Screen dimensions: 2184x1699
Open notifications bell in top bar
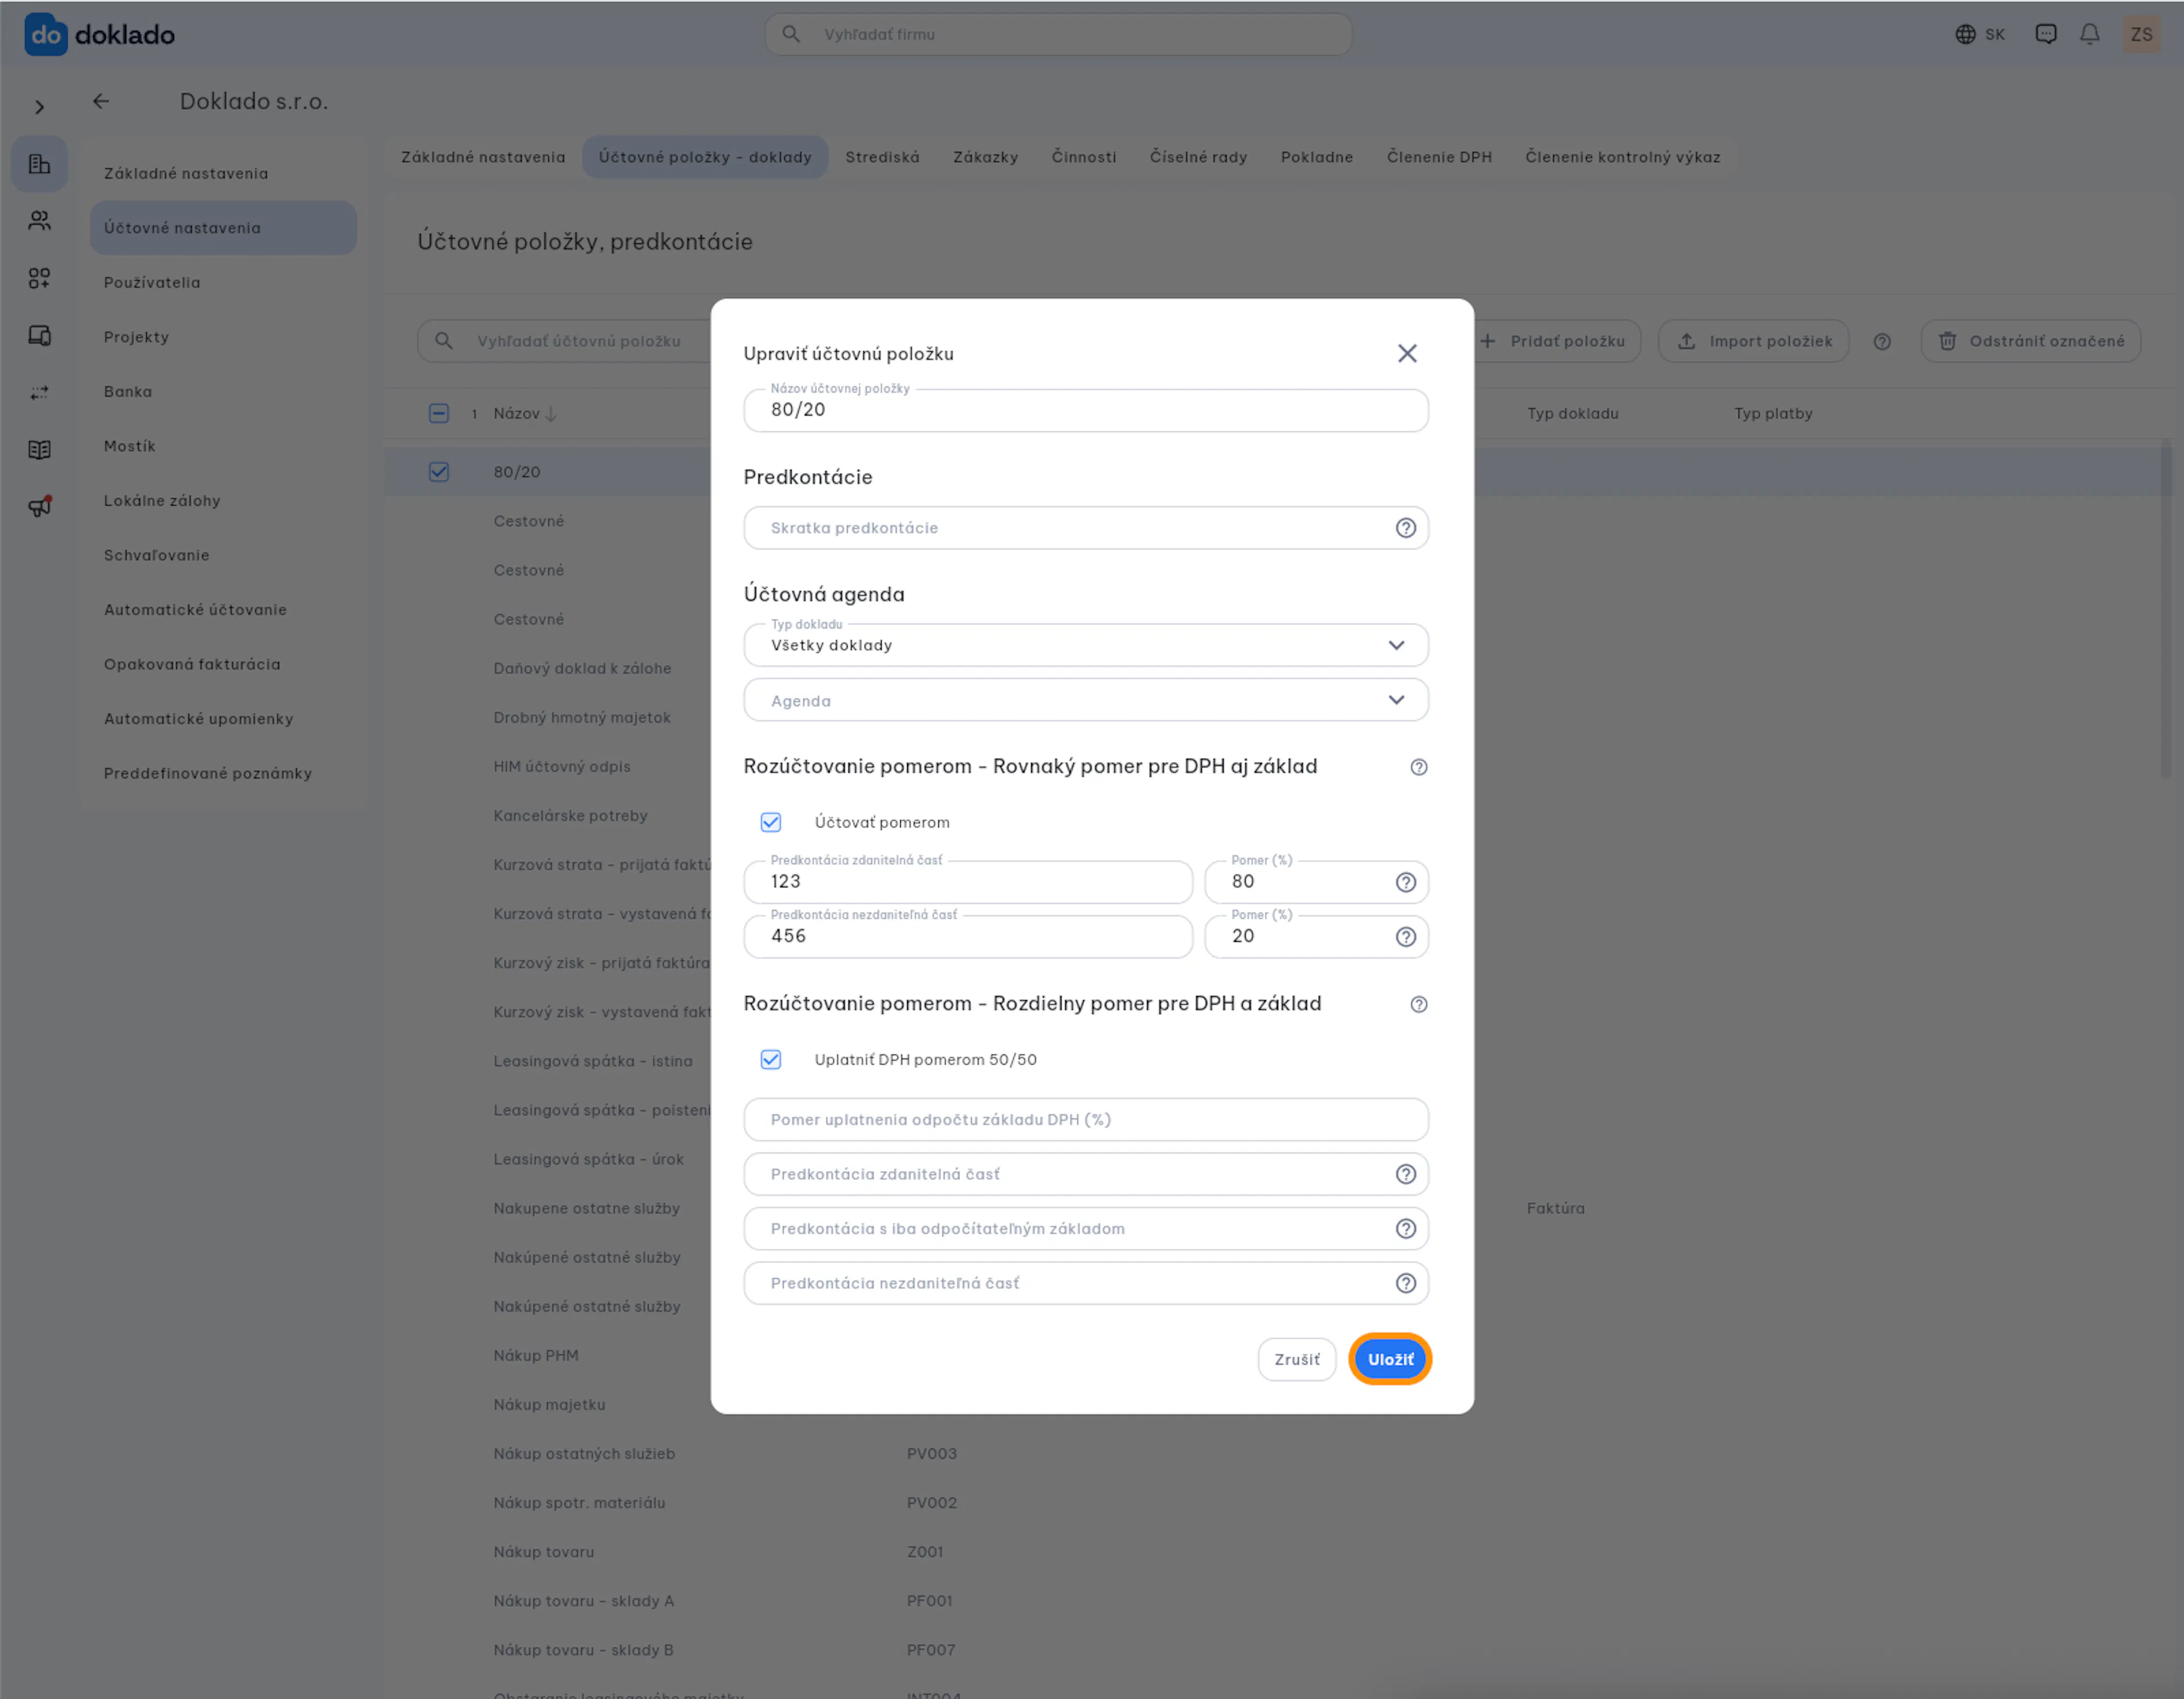coord(2089,34)
